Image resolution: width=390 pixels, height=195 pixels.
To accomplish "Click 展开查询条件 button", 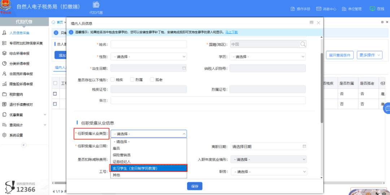I will coord(340,55).
